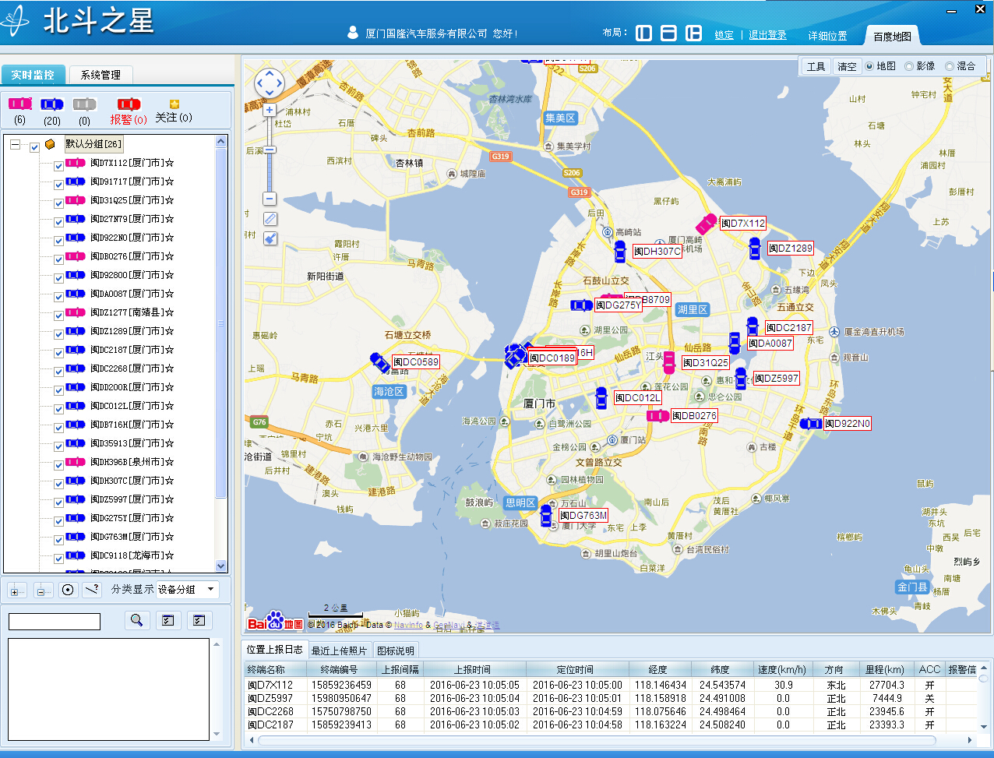Select the 影像 satellite radio button
The height and width of the screenshot is (758, 994).
coord(909,67)
